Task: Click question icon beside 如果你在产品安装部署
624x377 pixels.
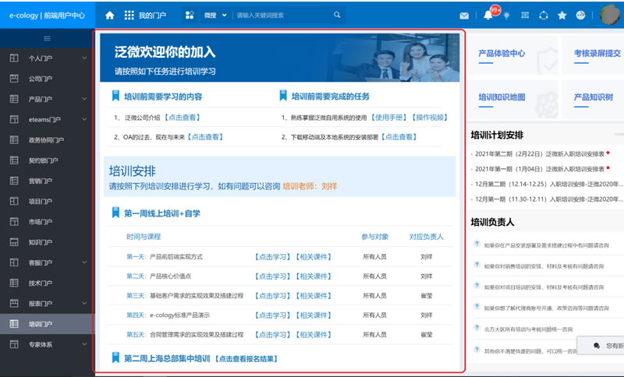Action: tap(477, 244)
